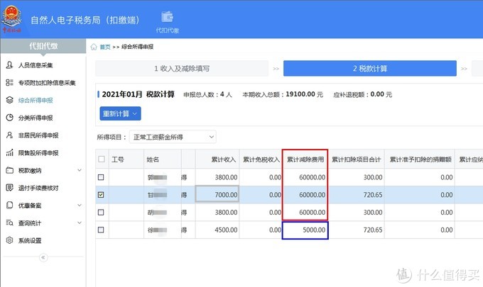Select the 7000.00 累计收入 cell
This screenshot has width=483, height=287.
coord(217,194)
